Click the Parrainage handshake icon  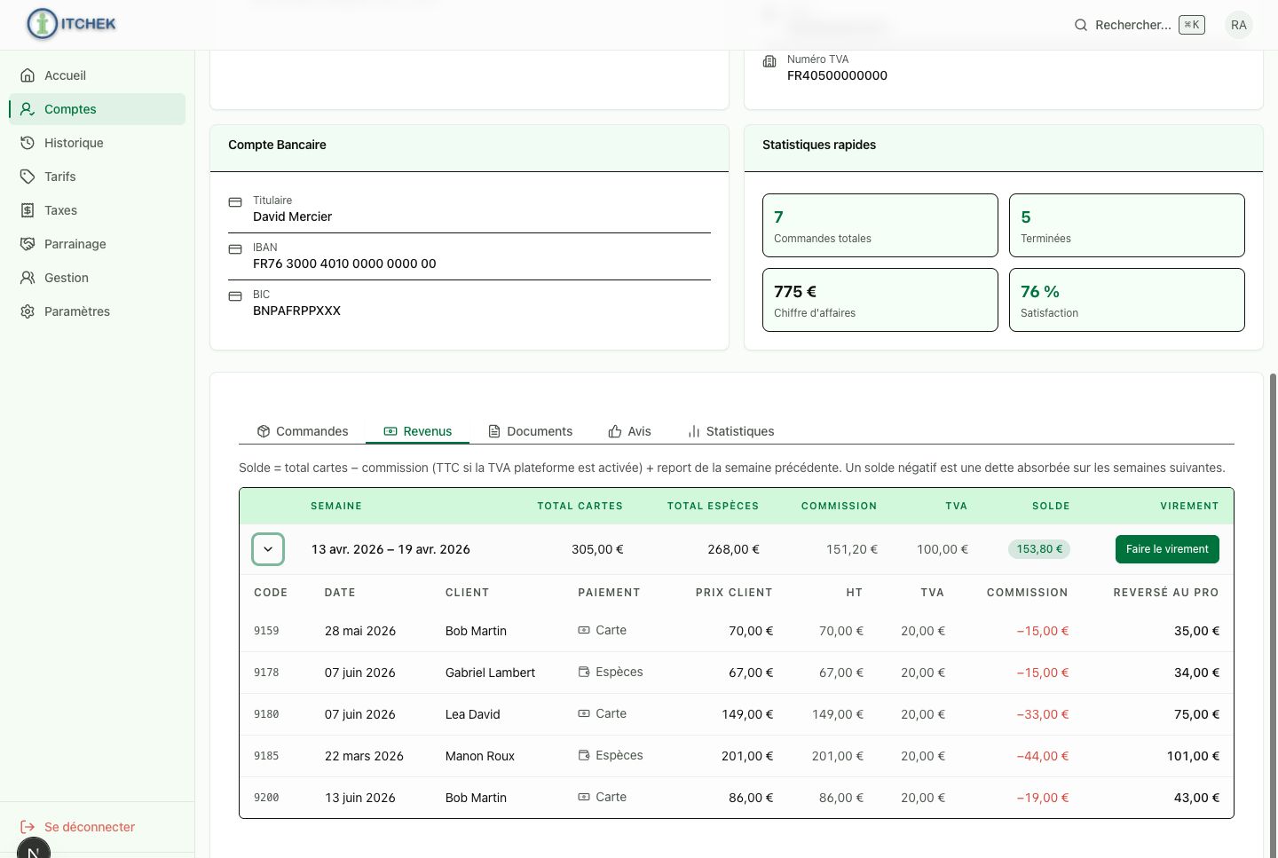click(28, 244)
